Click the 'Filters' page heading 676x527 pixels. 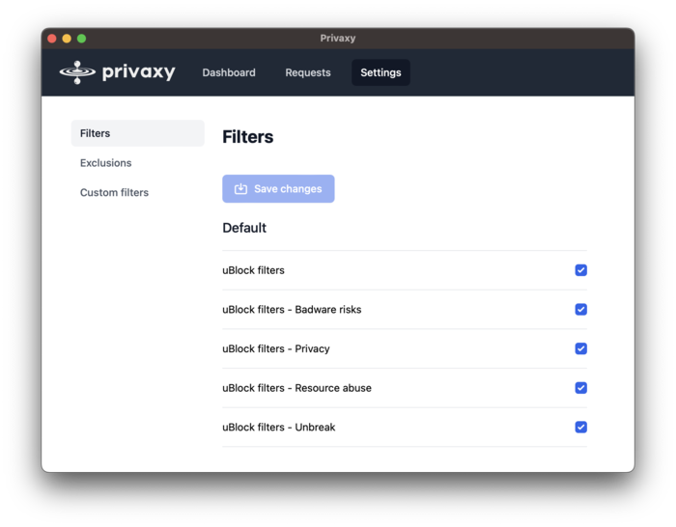[248, 137]
